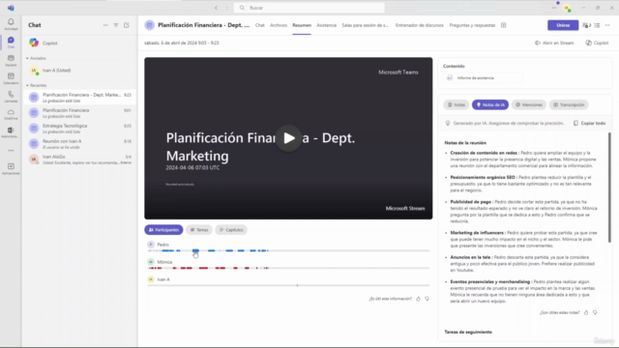Give thumbs down to speaker timeline info

(427, 299)
